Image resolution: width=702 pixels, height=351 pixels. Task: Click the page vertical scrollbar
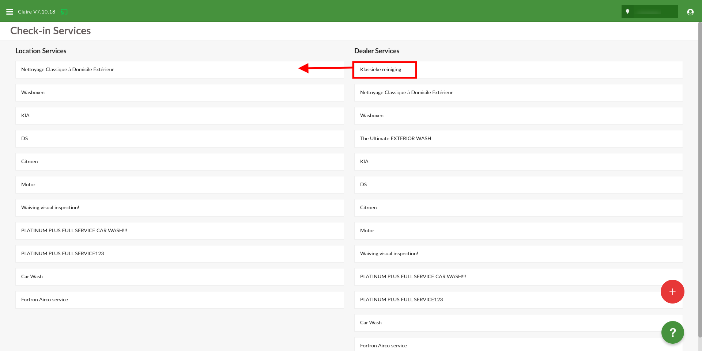(x=700, y=179)
